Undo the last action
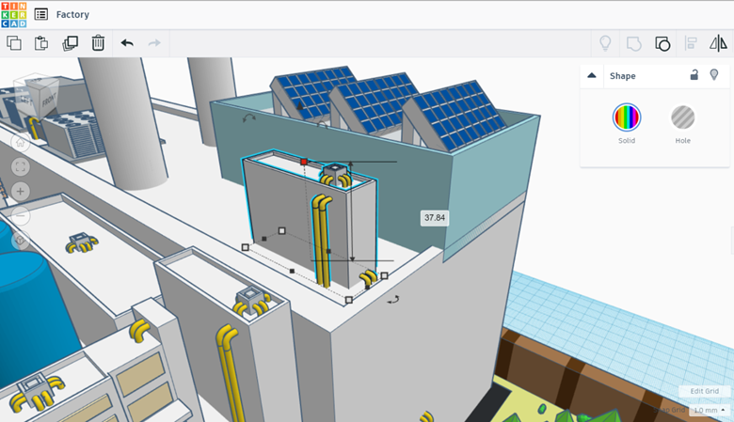This screenshot has width=734, height=422. (x=127, y=43)
